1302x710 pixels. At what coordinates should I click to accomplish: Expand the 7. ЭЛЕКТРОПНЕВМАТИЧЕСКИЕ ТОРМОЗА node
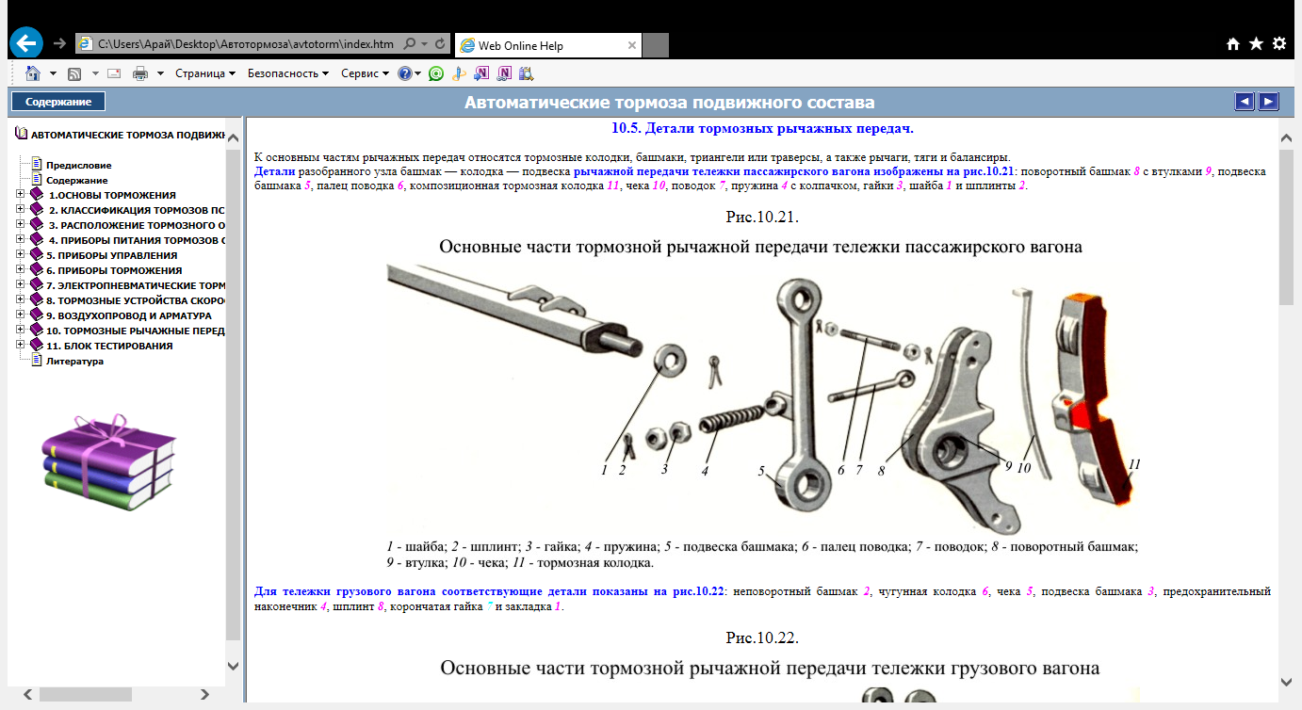point(21,285)
